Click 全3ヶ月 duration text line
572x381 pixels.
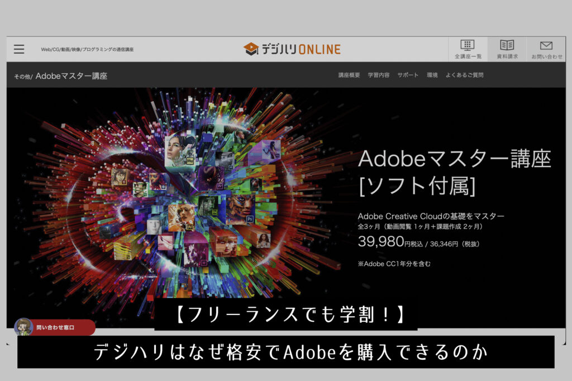pyautogui.click(x=420, y=227)
